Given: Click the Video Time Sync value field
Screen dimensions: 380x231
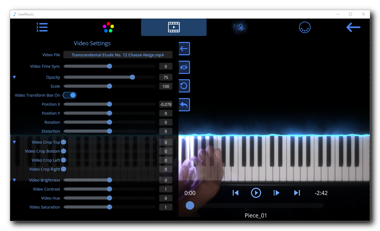Looking at the screenshot, I should pyautogui.click(x=166, y=66).
